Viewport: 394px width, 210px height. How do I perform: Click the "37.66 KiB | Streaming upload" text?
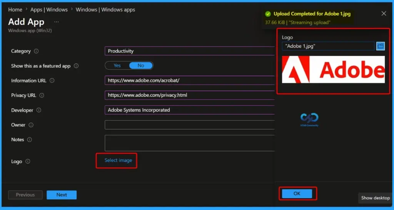click(298, 23)
